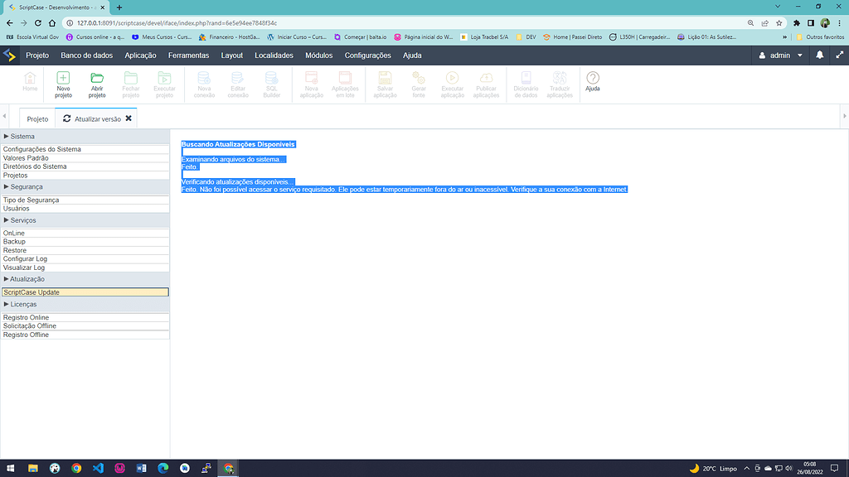Open the Banco de dados menu
The image size is (849, 477).
(86, 55)
